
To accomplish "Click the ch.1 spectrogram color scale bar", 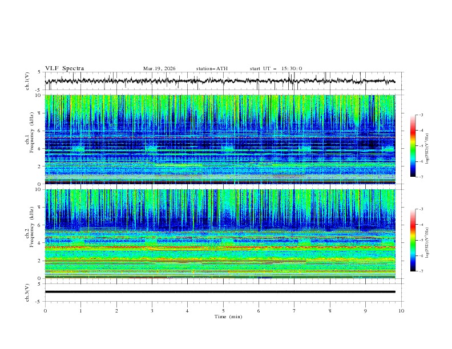I will (x=413, y=146).
